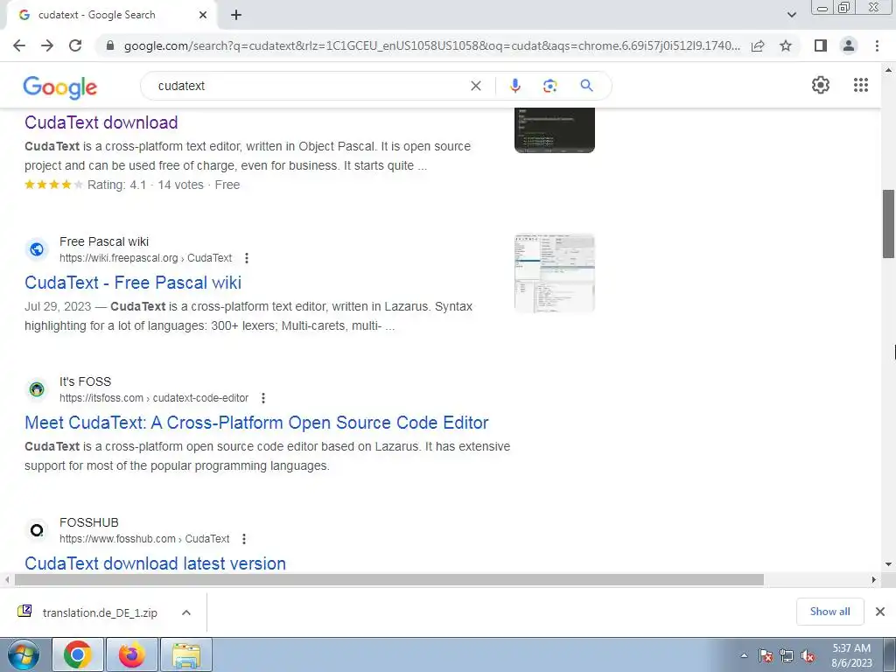This screenshot has height=672, width=896.
Task: Click the horizontal scrollbar left arrow
Action: point(7,579)
